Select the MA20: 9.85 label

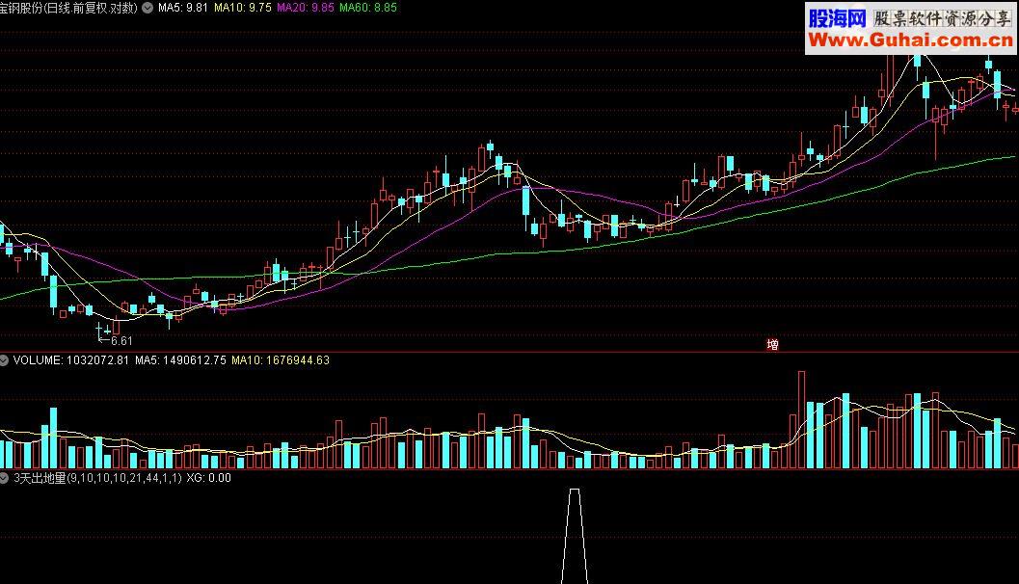[x=305, y=8]
